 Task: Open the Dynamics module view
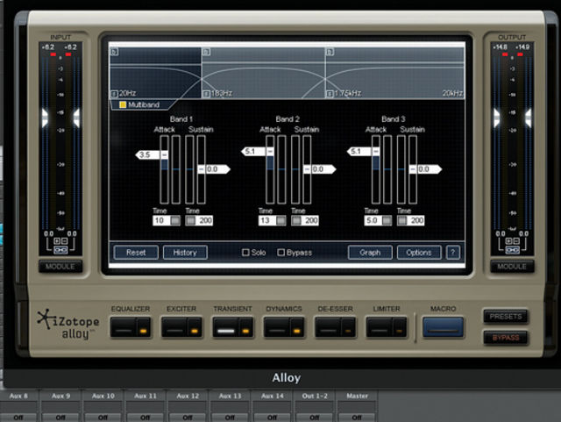click(x=277, y=327)
